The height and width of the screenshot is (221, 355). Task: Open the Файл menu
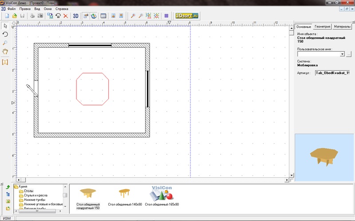(x=12, y=9)
